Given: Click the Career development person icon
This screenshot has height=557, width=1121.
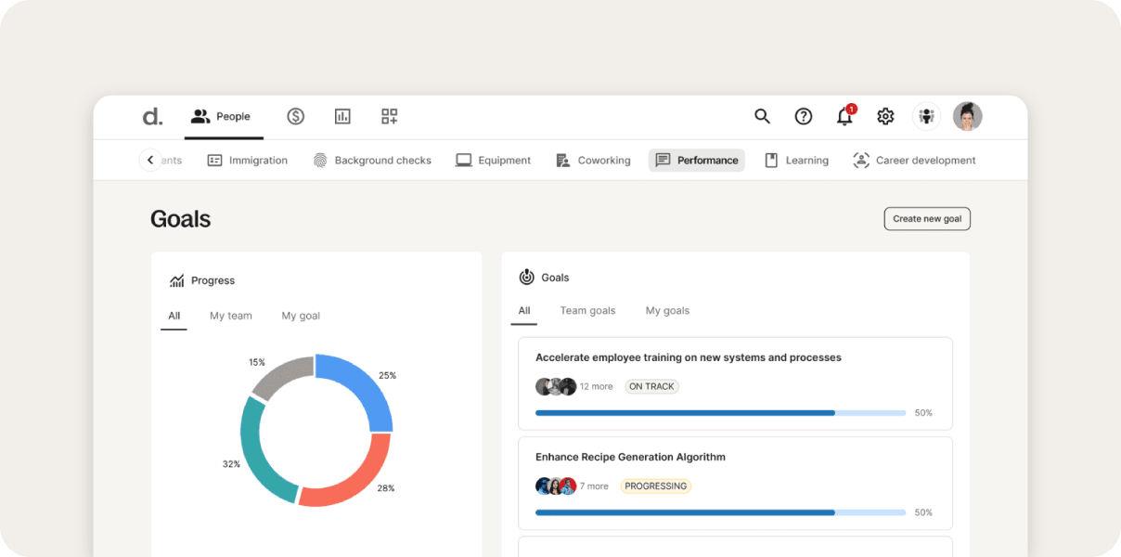Looking at the screenshot, I should (x=861, y=161).
